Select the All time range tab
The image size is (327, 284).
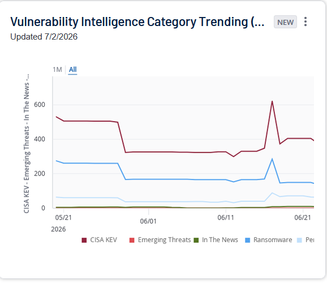(72, 70)
